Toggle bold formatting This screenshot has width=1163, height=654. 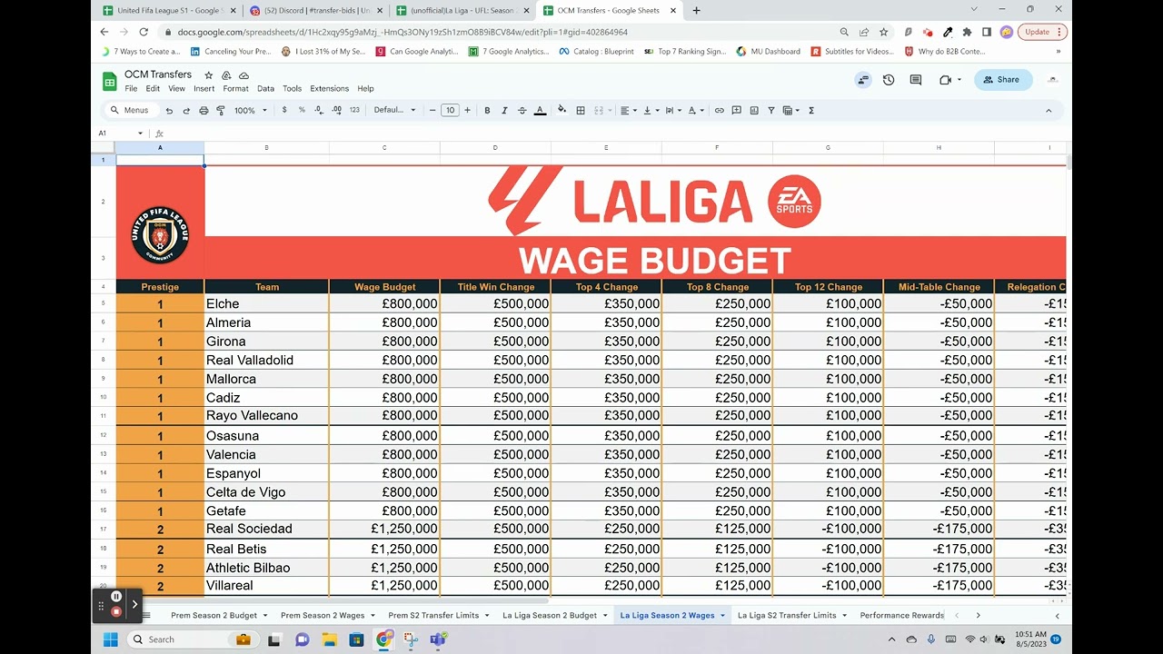487,111
